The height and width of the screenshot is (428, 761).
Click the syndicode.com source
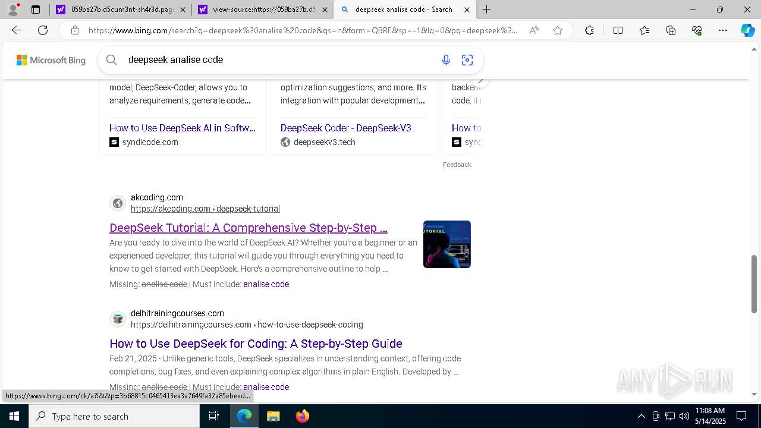[x=150, y=142]
